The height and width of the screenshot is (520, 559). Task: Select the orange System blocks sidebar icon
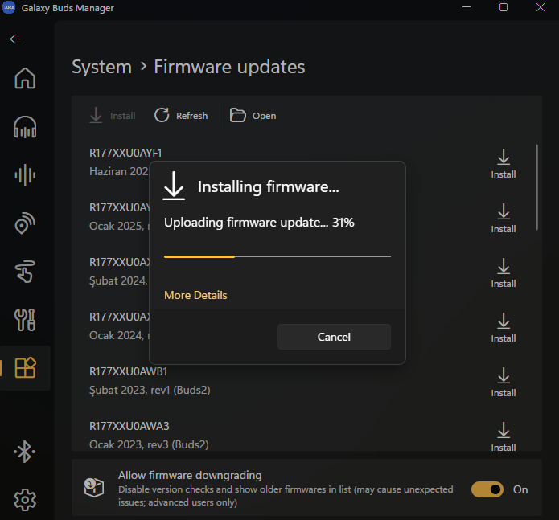[x=25, y=367]
